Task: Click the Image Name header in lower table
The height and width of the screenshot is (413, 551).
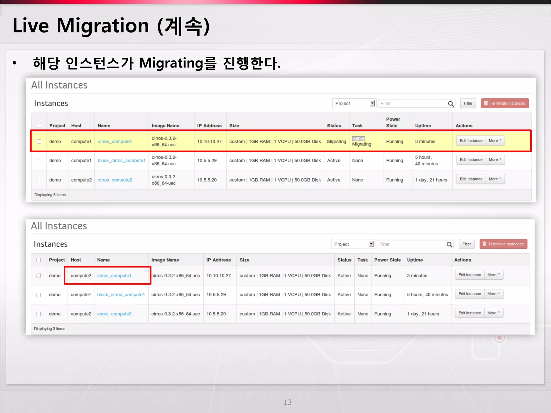Action: click(x=165, y=260)
